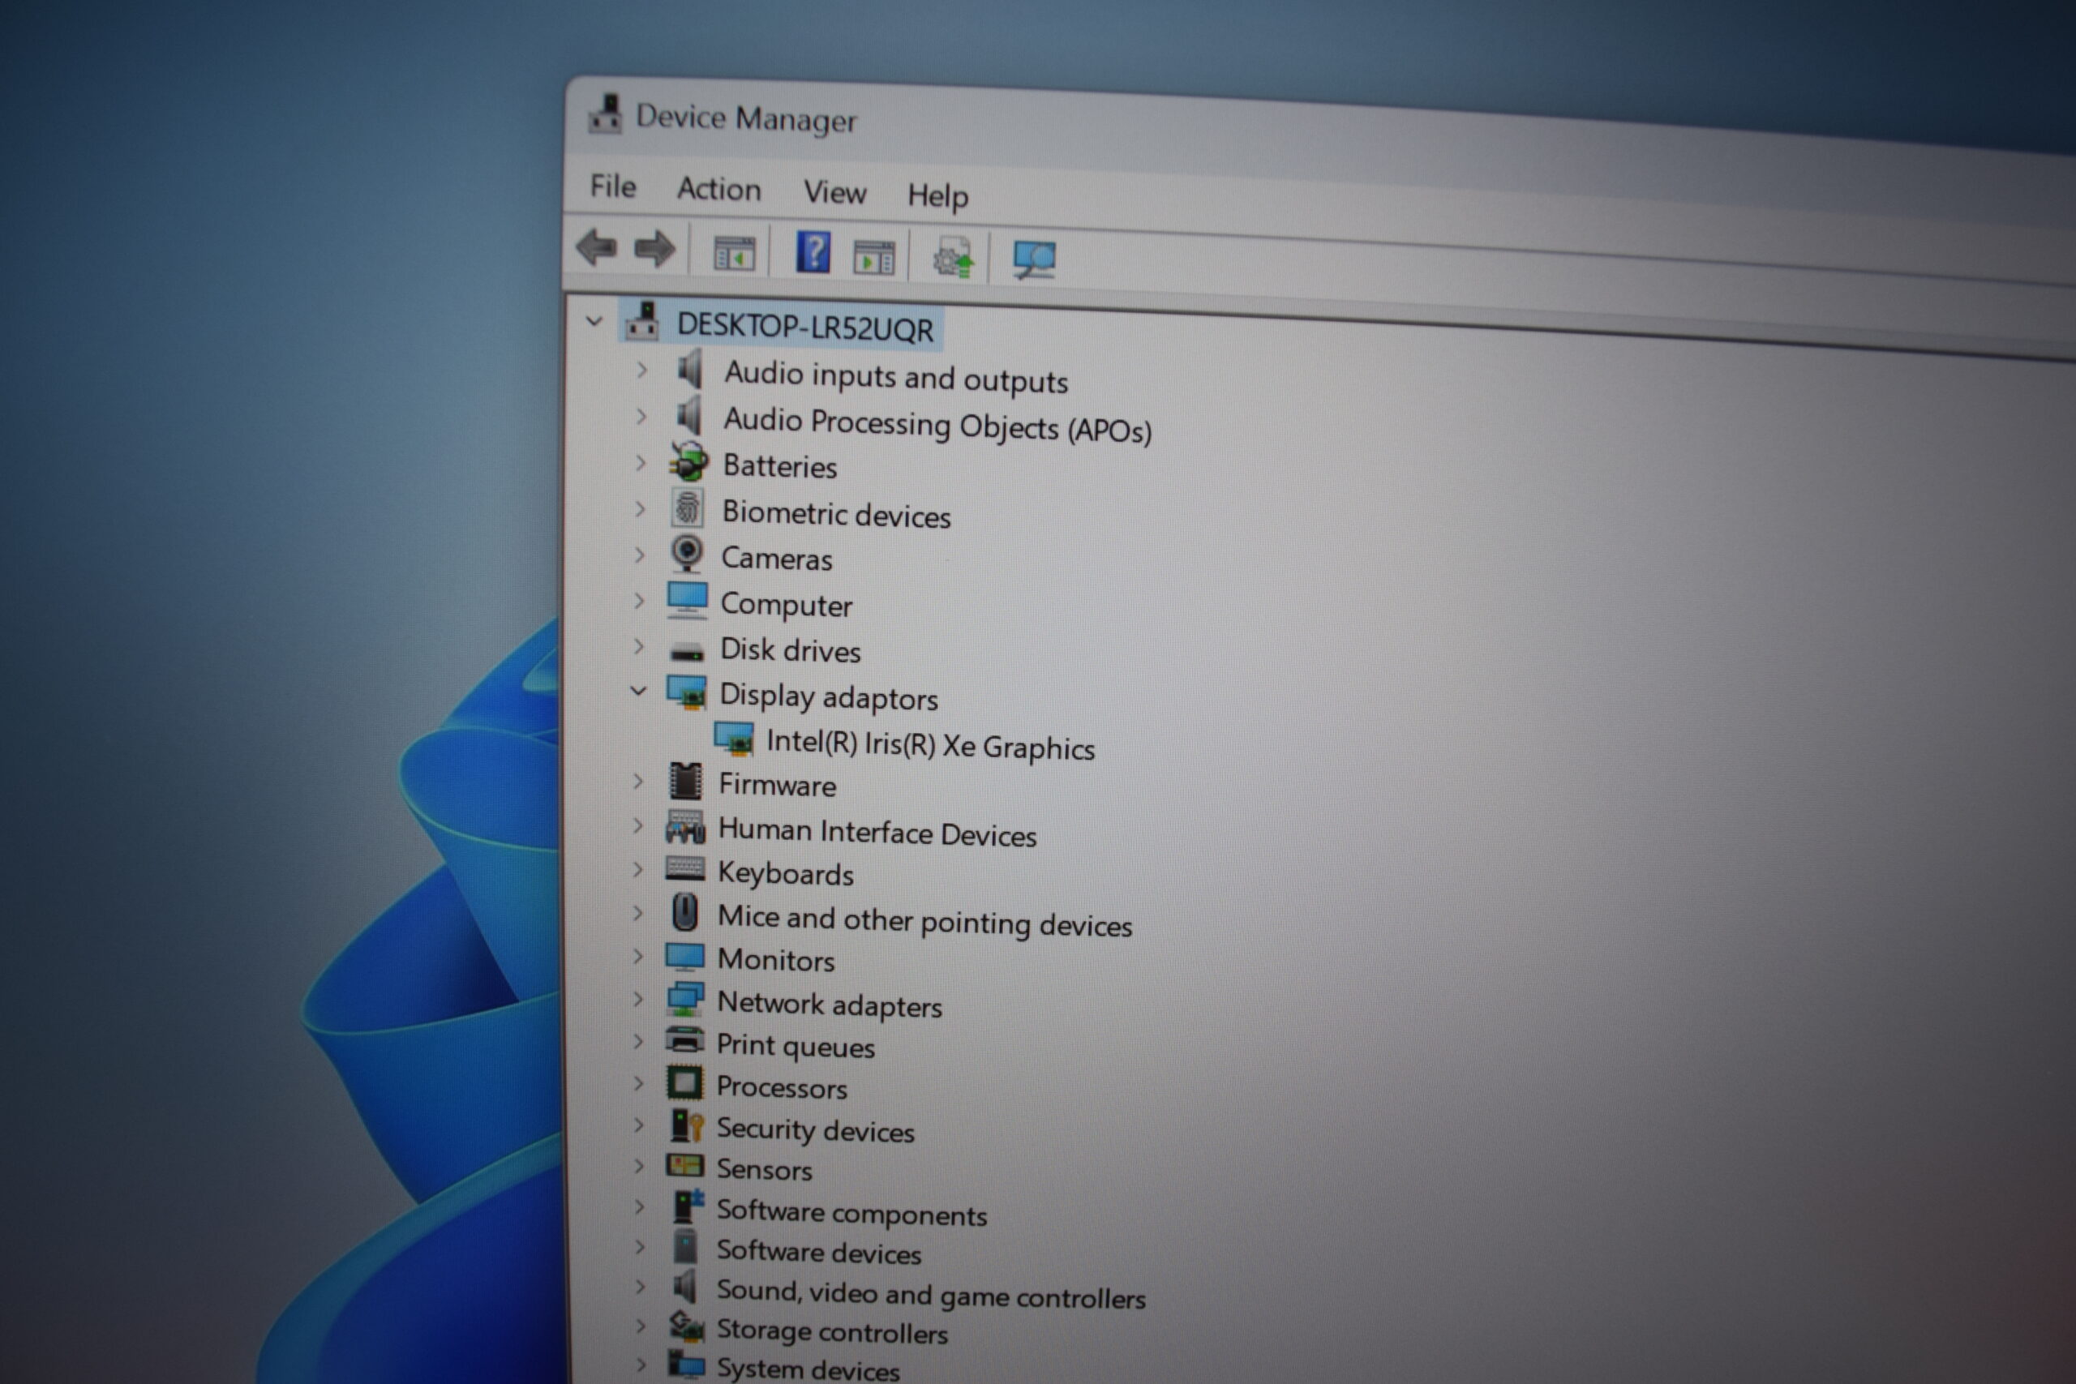
Task: Click the Firmware chip icon
Action: (685, 781)
